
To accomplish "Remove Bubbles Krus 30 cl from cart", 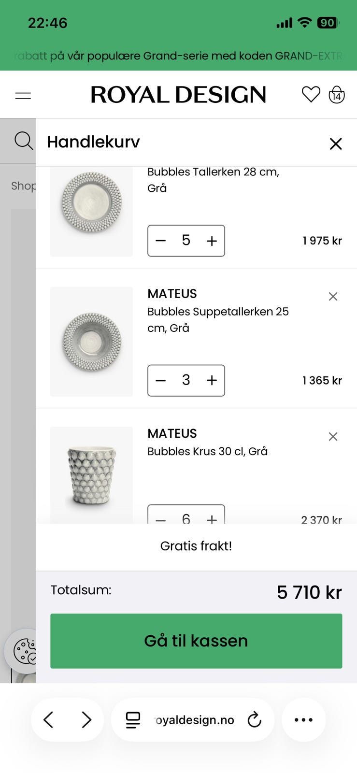I will [x=333, y=437].
